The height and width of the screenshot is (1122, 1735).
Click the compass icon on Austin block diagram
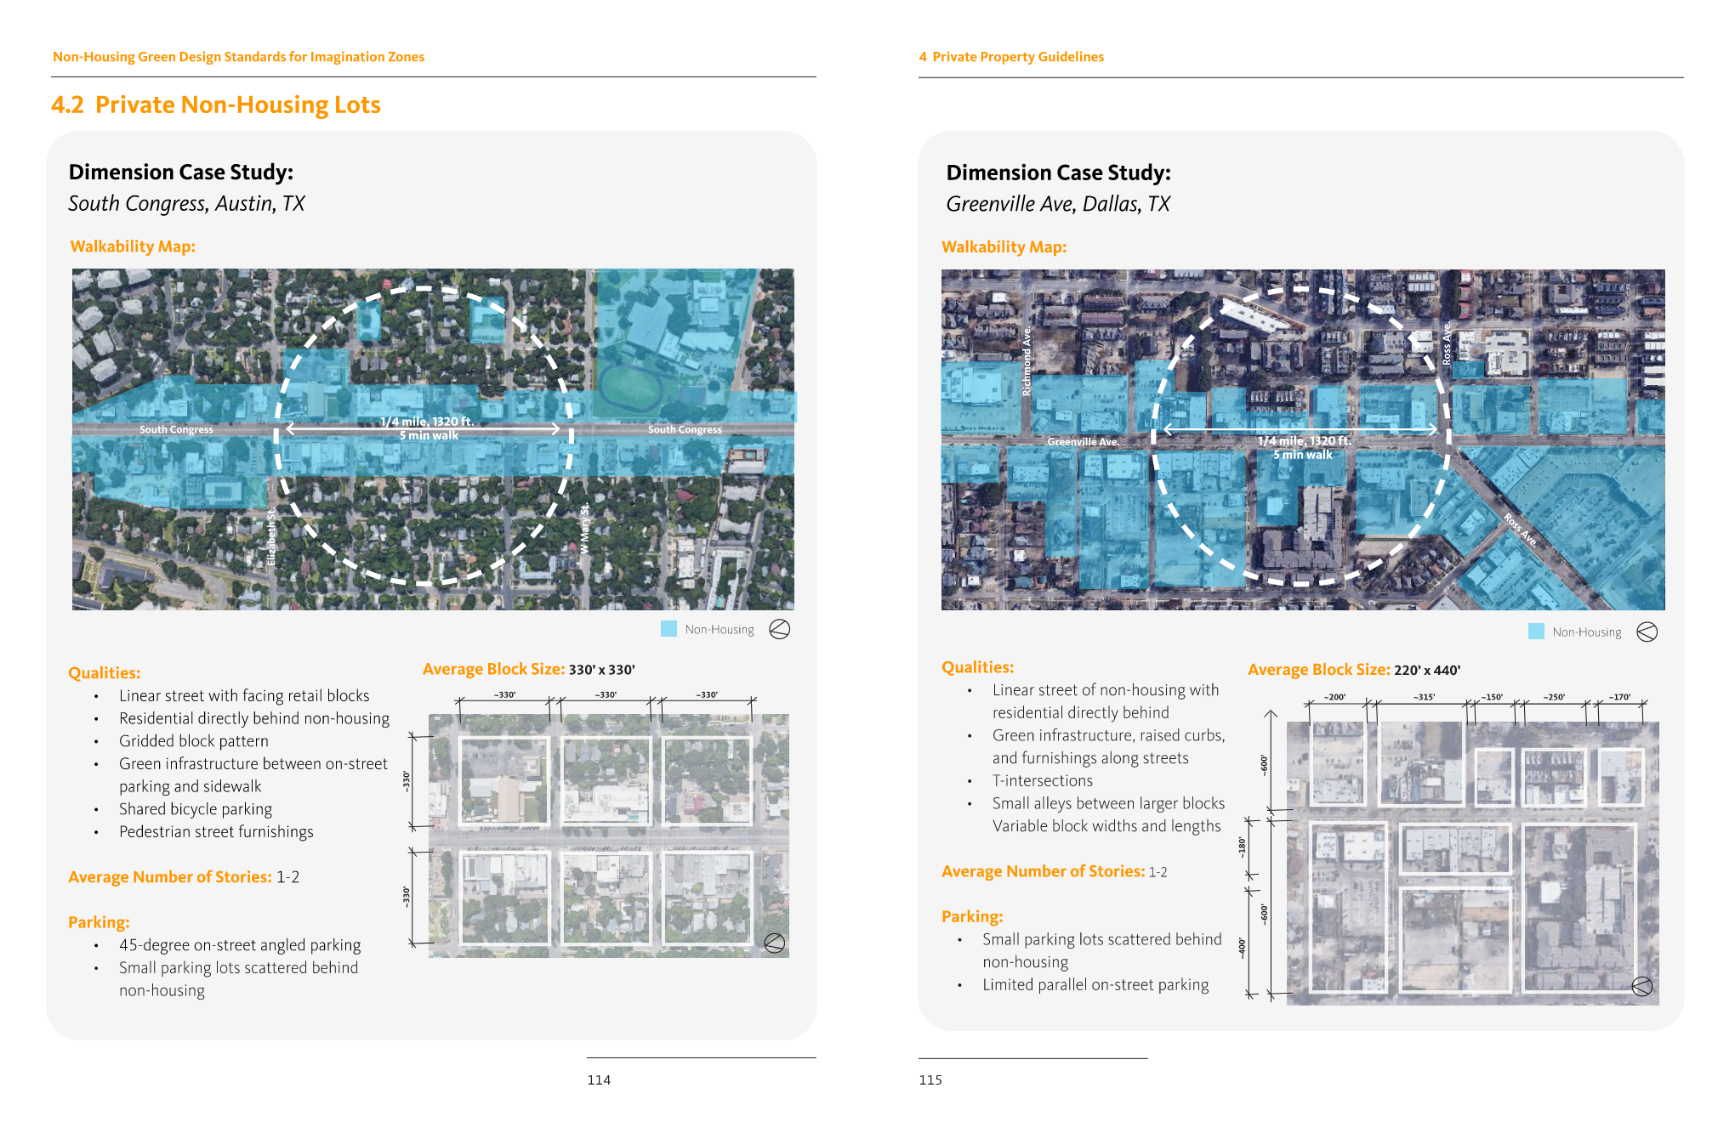(x=774, y=943)
